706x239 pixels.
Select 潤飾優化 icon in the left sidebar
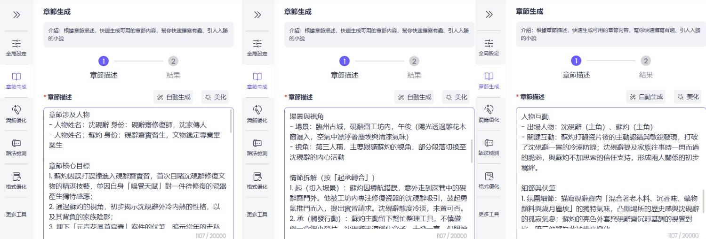[16, 114]
